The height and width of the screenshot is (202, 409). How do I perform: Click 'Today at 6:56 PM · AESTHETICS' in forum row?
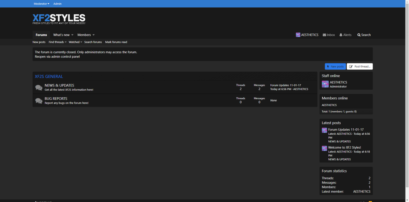(x=289, y=89)
